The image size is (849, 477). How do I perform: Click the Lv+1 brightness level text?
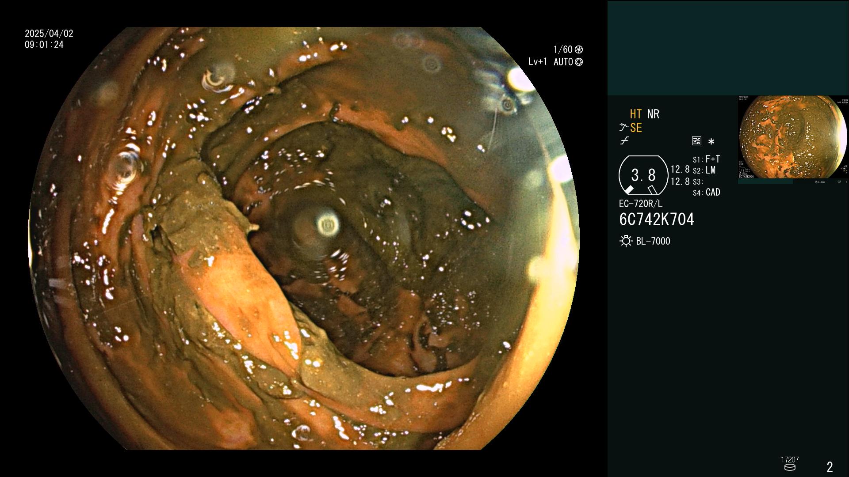point(538,62)
